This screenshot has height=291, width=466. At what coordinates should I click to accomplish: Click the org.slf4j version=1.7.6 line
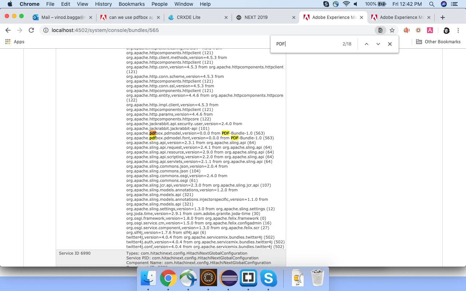coord(166,232)
